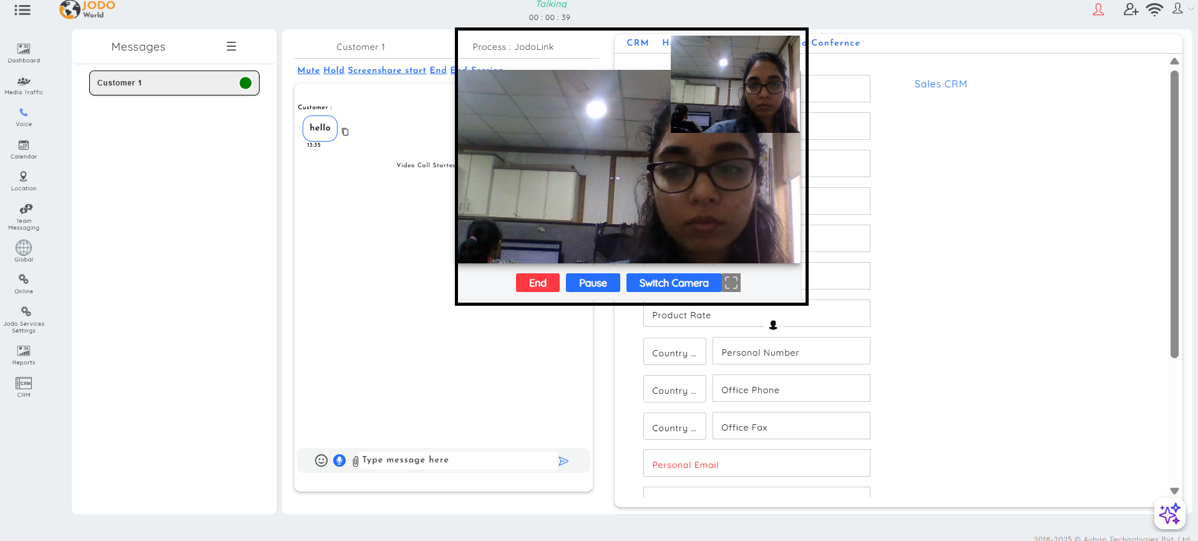
Task: Click the attachment paperclip icon
Action: [x=356, y=461]
